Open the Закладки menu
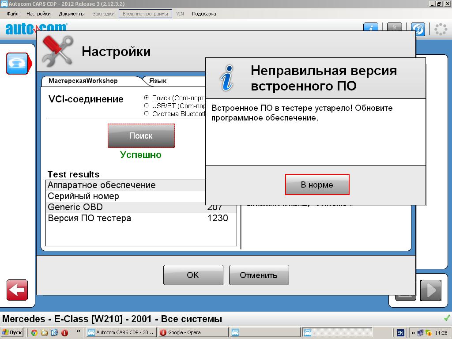 tap(103, 14)
